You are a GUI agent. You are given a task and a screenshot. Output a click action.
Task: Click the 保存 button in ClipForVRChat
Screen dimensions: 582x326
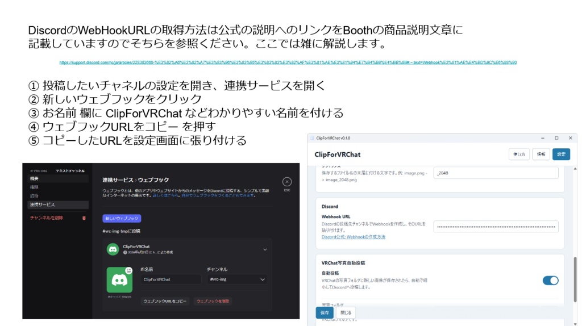point(325,312)
